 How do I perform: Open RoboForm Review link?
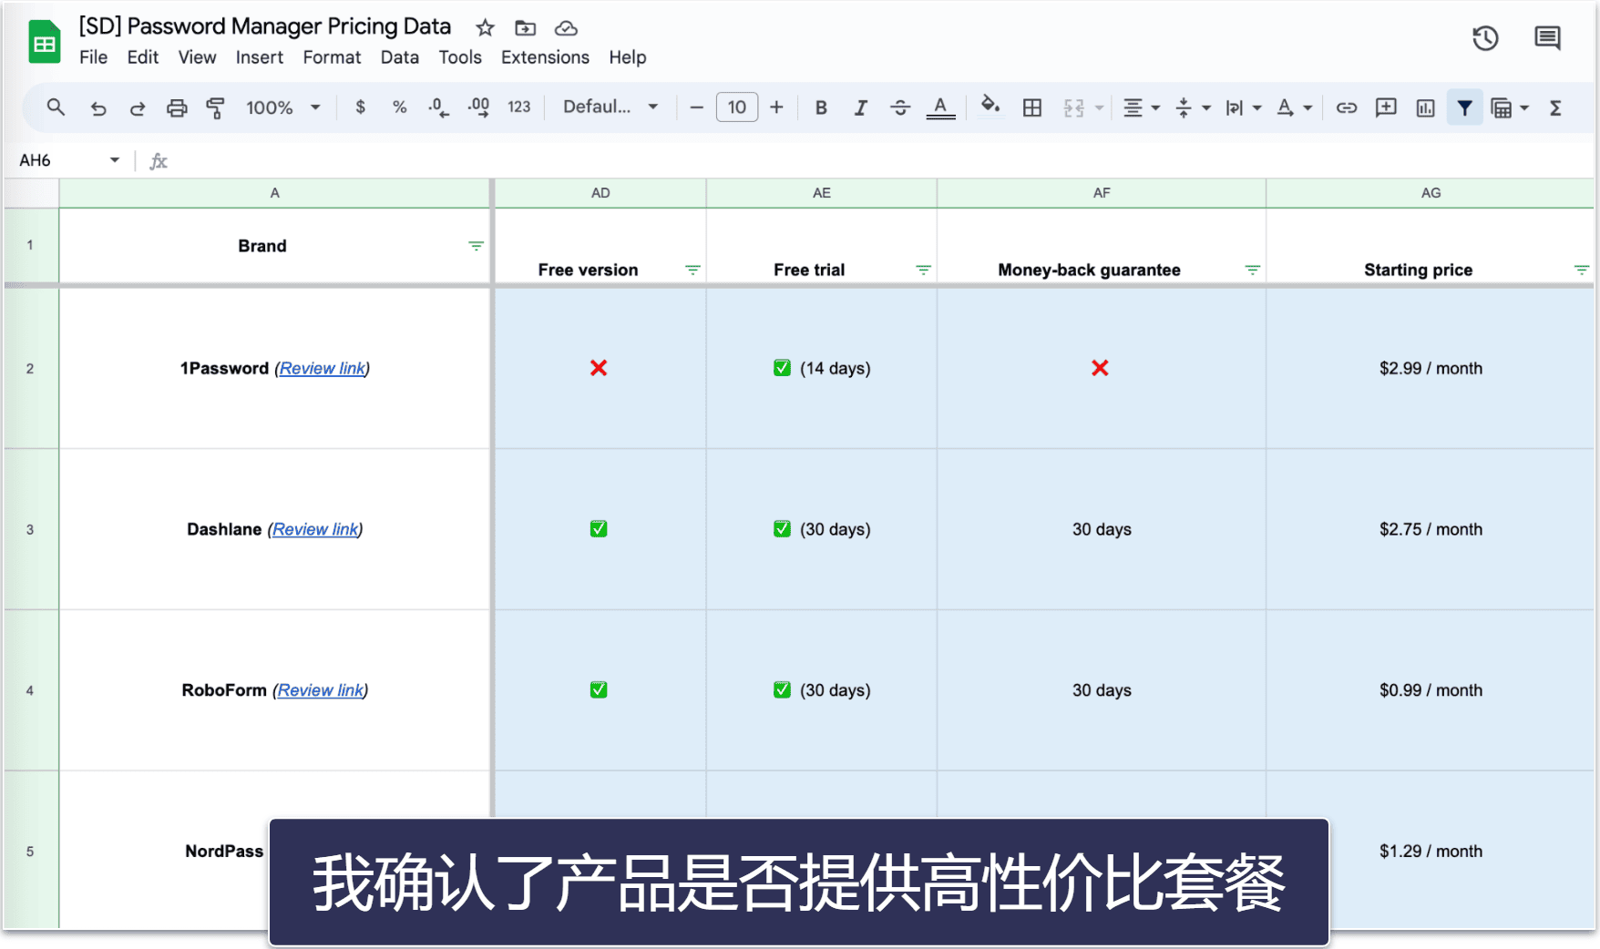tap(321, 690)
